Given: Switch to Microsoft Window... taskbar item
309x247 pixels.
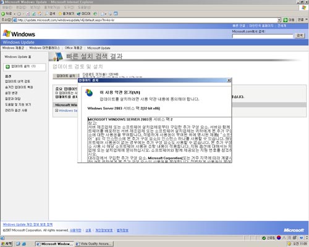Looking at the screenshot, I should click(54, 244).
